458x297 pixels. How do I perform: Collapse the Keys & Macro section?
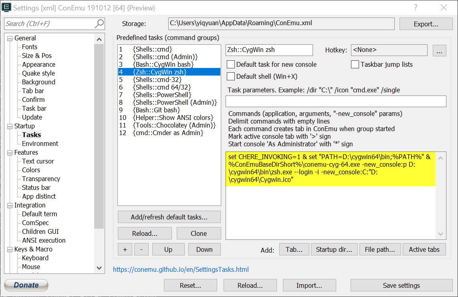pos(9,249)
